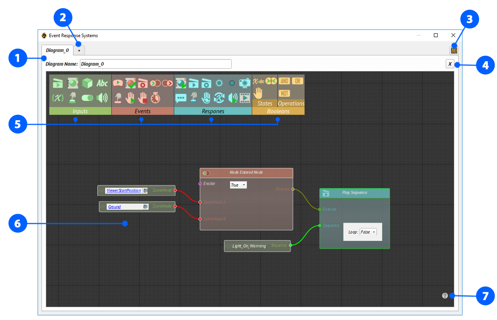
Task: Pick the notebook-with-sphere icon in Inputs
Action: [x=73, y=83]
